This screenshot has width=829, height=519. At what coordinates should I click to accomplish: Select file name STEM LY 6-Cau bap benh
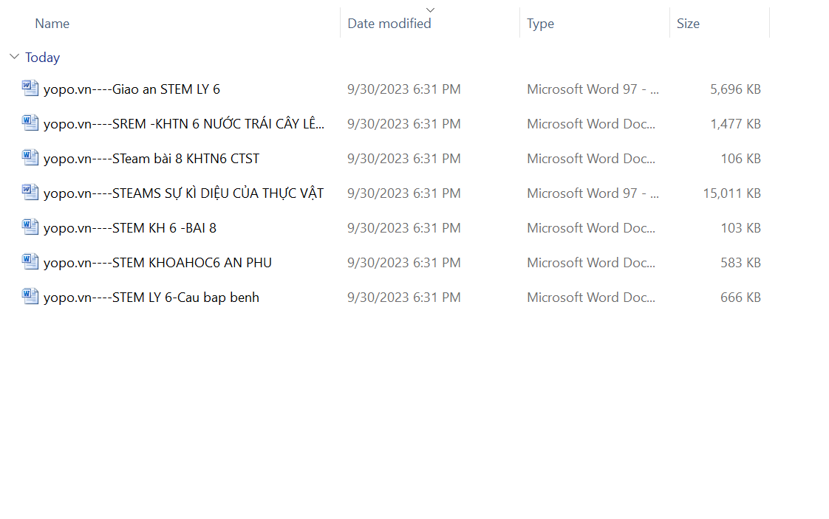coord(151,298)
